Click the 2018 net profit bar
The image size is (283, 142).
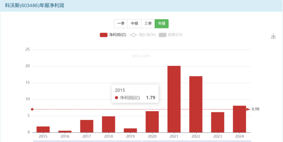tap(109, 124)
